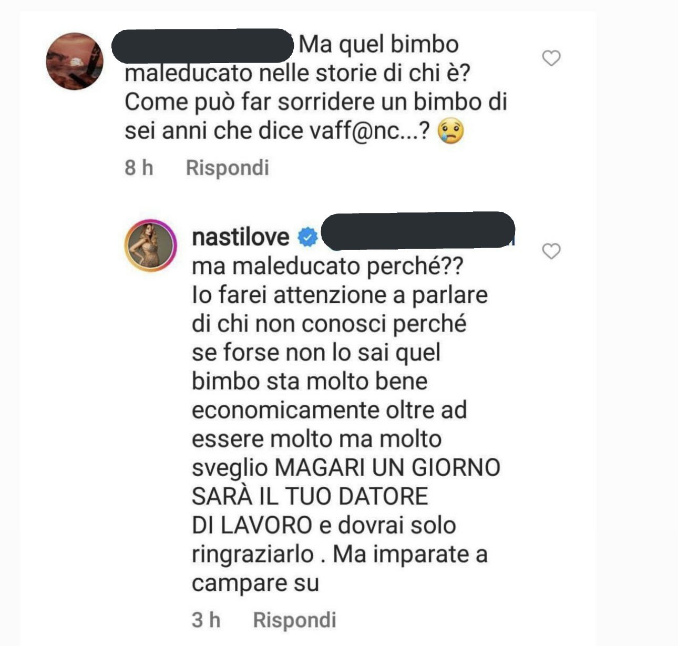Tap the crying emoji in the first comment
678x646 pixels.
click(451, 130)
